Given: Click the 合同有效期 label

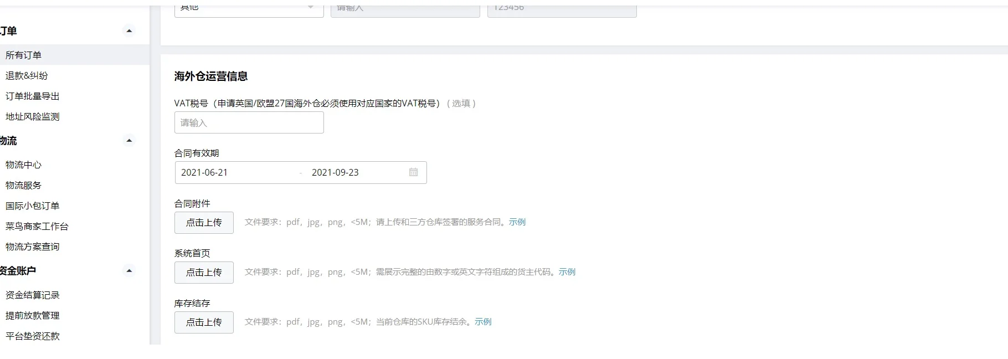Looking at the screenshot, I should [x=197, y=153].
